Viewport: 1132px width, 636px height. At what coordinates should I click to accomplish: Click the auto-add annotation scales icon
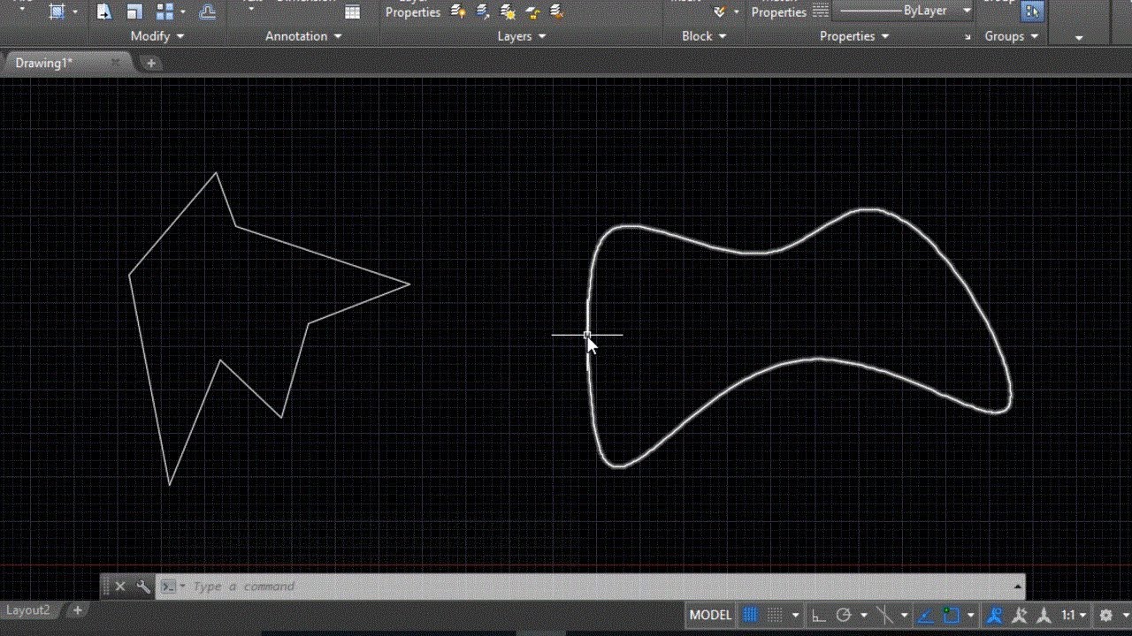point(1020,615)
